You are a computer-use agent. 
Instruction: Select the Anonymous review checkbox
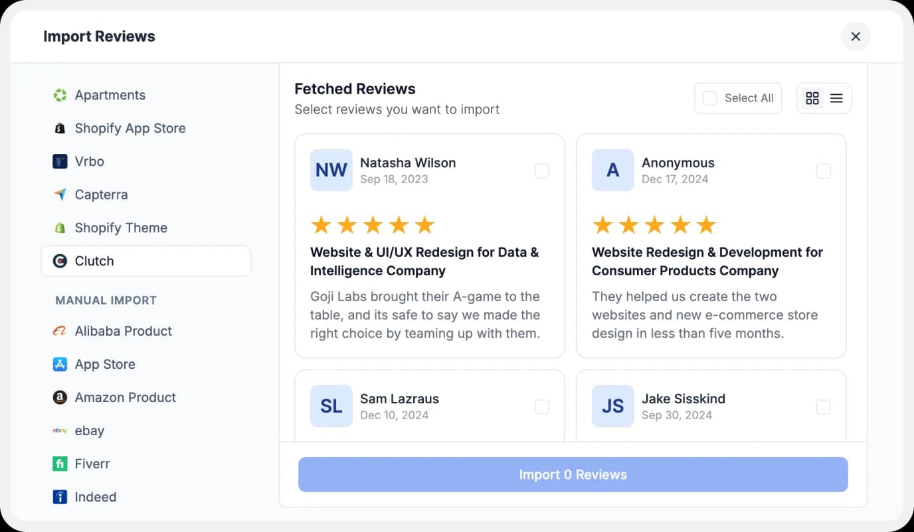click(823, 171)
